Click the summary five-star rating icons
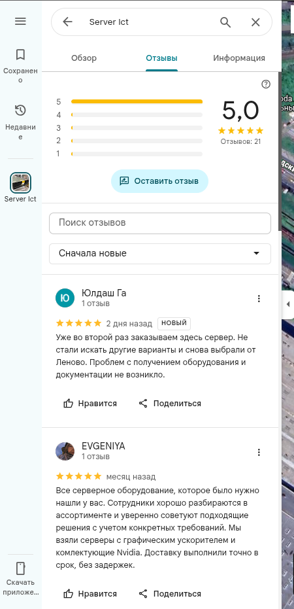This screenshot has height=609, width=294. tap(240, 131)
